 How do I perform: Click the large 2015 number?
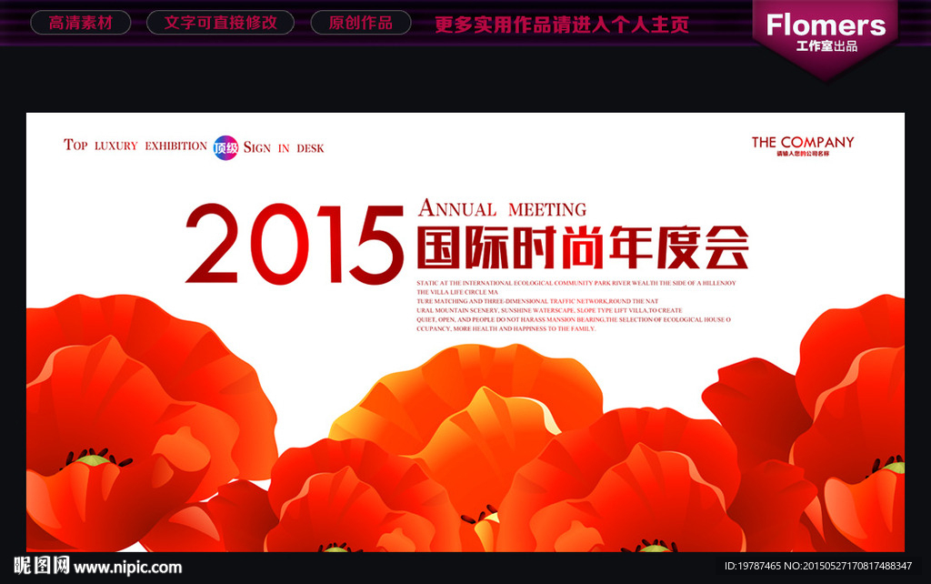coord(295,245)
